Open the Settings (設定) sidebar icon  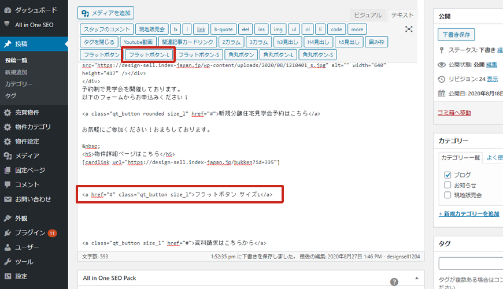[x=8, y=276]
